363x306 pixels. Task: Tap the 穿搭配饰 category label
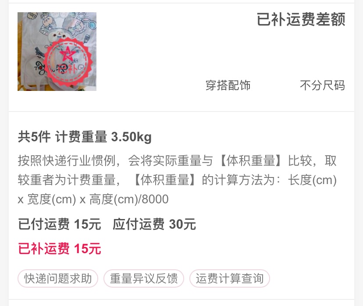click(x=228, y=85)
